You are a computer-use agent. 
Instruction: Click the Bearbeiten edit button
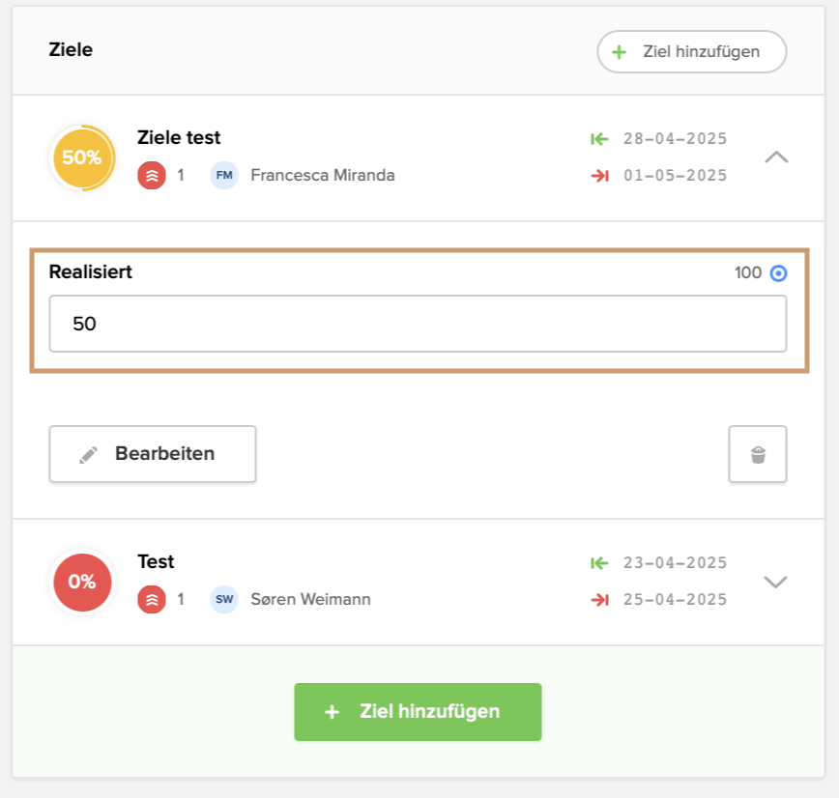[x=153, y=454]
